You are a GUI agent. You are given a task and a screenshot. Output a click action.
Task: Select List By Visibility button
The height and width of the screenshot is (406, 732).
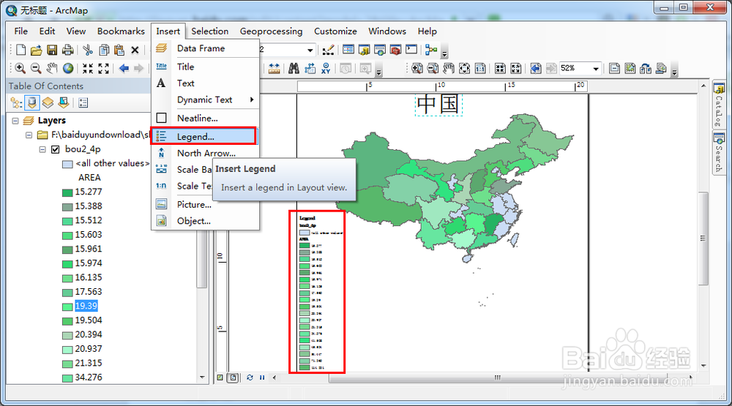click(x=48, y=102)
